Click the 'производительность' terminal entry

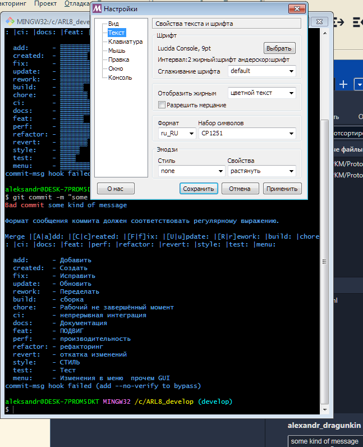(x=95, y=339)
